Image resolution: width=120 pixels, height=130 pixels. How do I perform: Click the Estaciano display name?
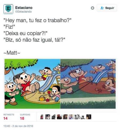24,7
